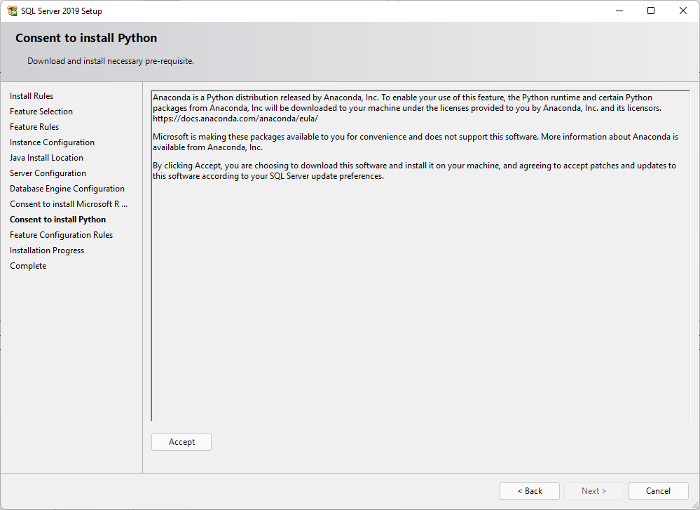This screenshot has height=510, width=700.
Task: Cancel the SQL Server setup
Action: [658, 491]
